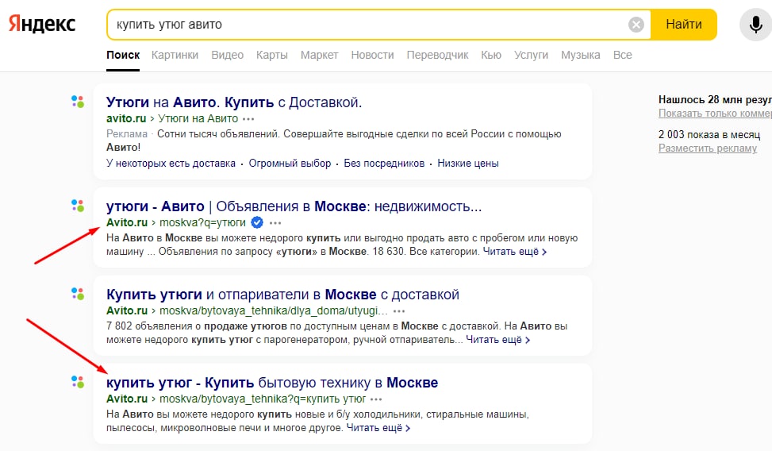The height and width of the screenshot is (451, 772).
Task: Click the 'moskva?q=утюги' URL path
Action: coord(202,222)
